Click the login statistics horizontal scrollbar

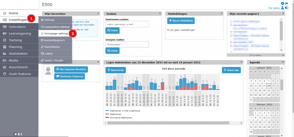(167, 123)
